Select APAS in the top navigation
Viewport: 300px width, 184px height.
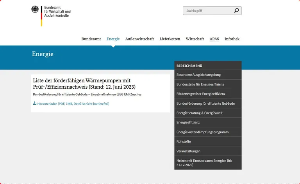214,39
